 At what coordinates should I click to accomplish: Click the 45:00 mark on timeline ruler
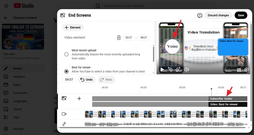[143, 88]
